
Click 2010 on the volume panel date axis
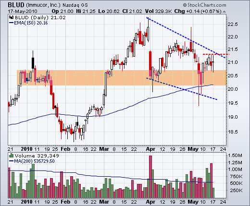click(26, 202)
